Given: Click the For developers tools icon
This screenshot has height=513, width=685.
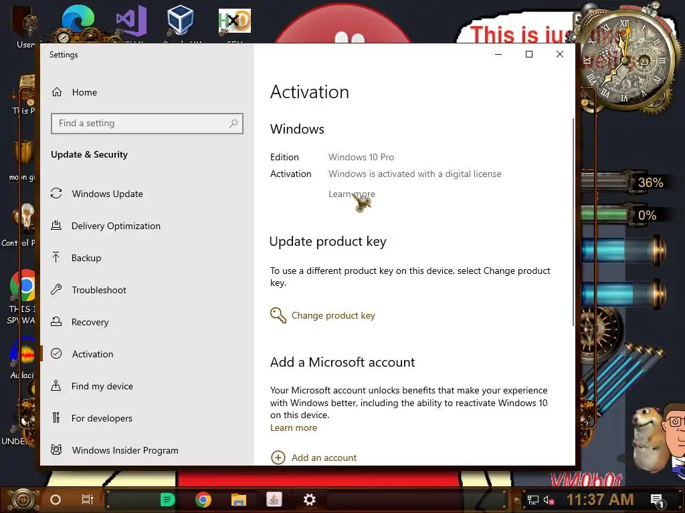Looking at the screenshot, I should click(x=56, y=418).
